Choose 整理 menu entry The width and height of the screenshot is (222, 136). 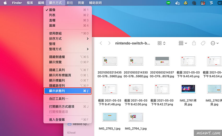[x=68, y=44]
